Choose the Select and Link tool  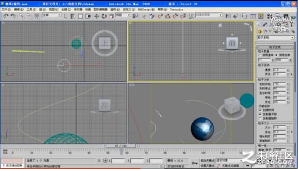pyautogui.click(x=22, y=16)
